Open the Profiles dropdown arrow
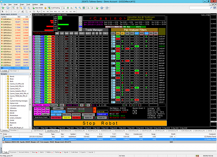 pos(10,8)
